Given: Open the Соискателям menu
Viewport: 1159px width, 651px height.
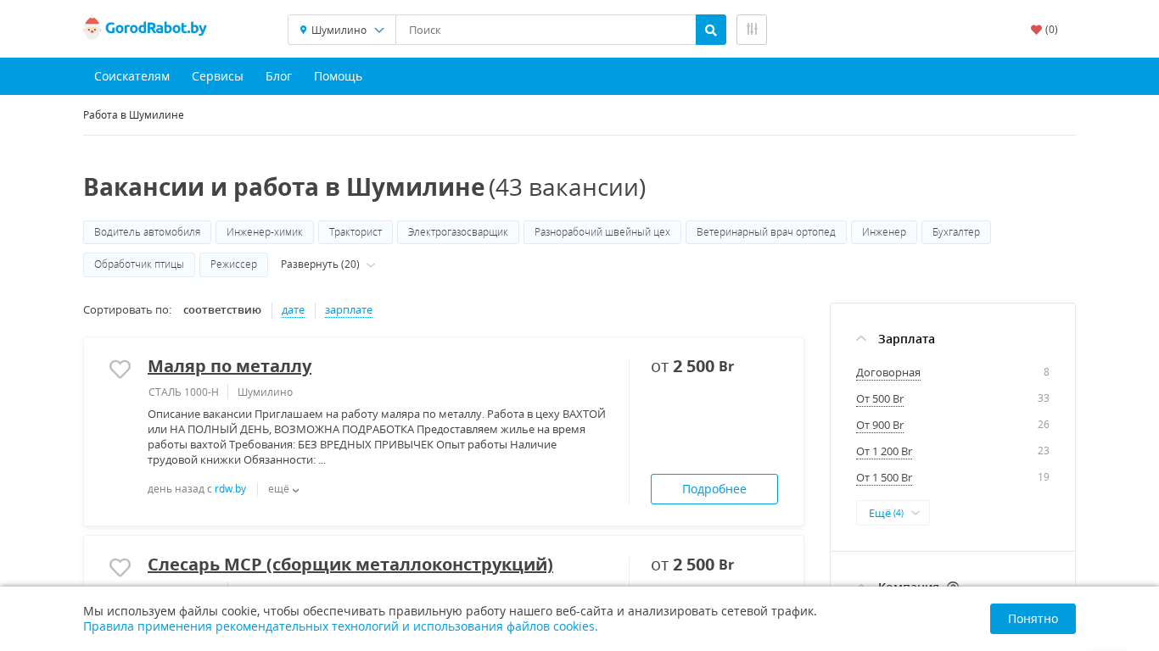Looking at the screenshot, I should click(132, 76).
